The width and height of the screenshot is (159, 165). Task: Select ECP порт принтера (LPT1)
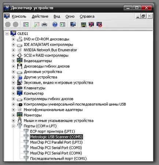[x=52, y=131]
